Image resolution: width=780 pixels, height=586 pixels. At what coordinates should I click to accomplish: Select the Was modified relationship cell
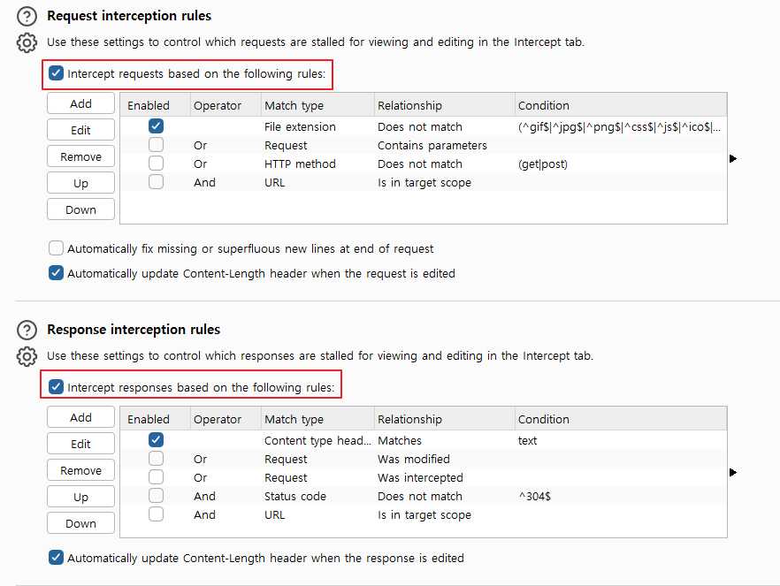[444, 459]
